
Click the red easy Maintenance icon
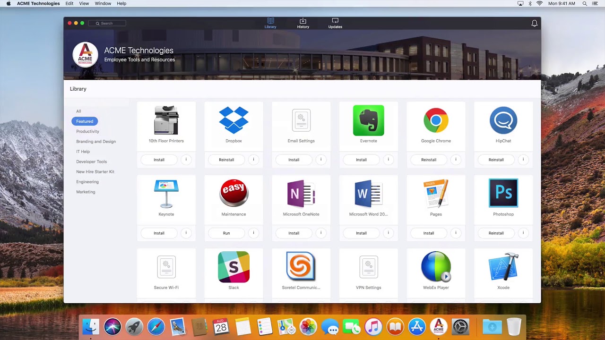233,193
